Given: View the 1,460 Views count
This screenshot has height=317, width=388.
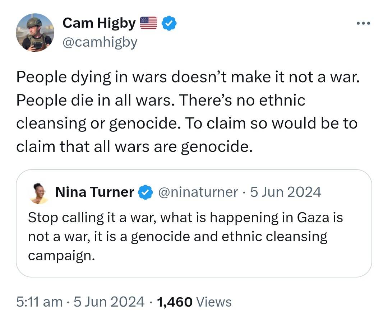Looking at the screenshot, I should coord(194,302).
